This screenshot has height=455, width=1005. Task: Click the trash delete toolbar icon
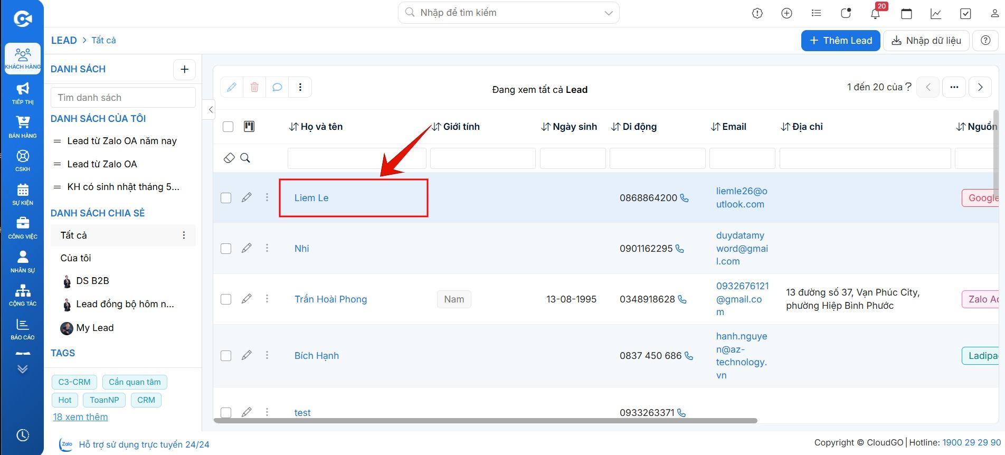point(254,87)
